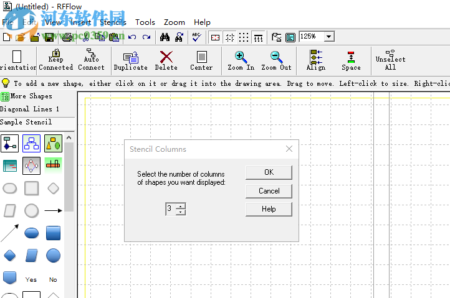Increase column count with the spinner up arrow
Screen dimensions: 450x298
(x=181, y=207)
